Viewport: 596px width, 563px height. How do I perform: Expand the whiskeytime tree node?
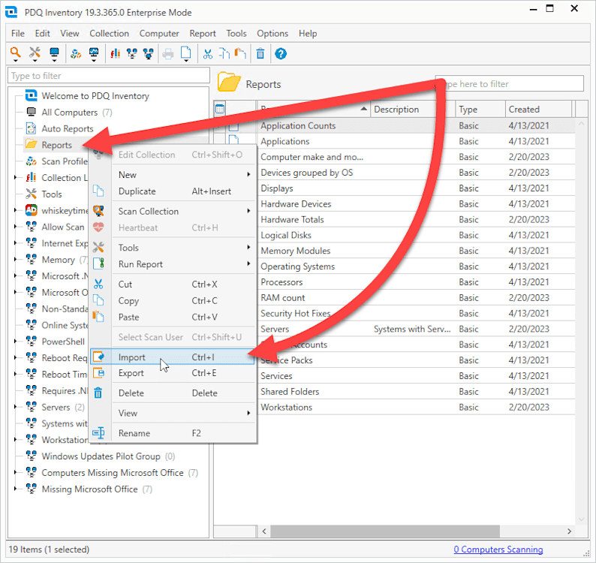pos(15,210)
